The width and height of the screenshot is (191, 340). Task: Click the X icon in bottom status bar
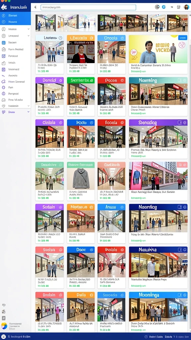(3, 337)
